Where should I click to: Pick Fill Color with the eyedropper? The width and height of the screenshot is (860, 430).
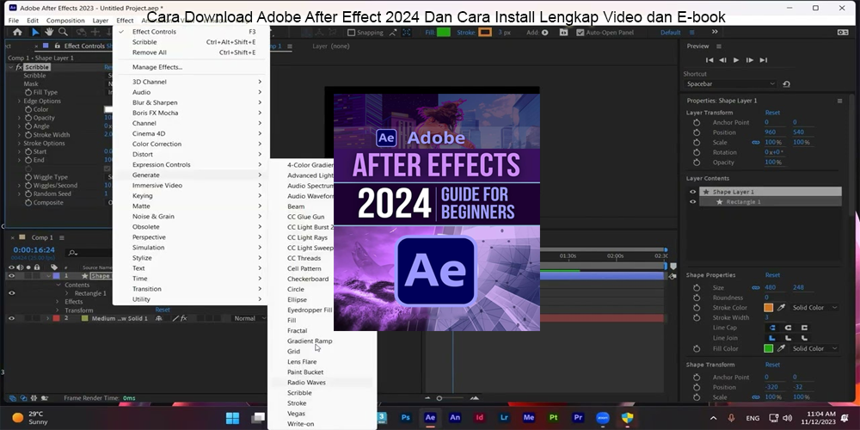coord(781,348)
